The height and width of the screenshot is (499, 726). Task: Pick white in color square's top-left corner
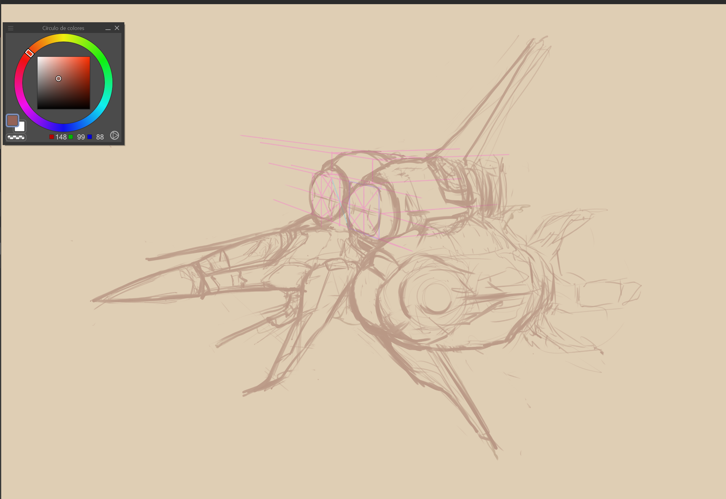[38, 58]
